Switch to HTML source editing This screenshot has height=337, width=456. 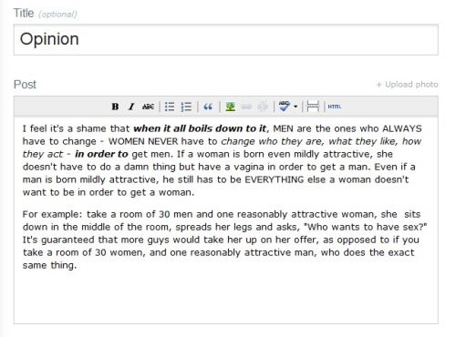[335, 107]
